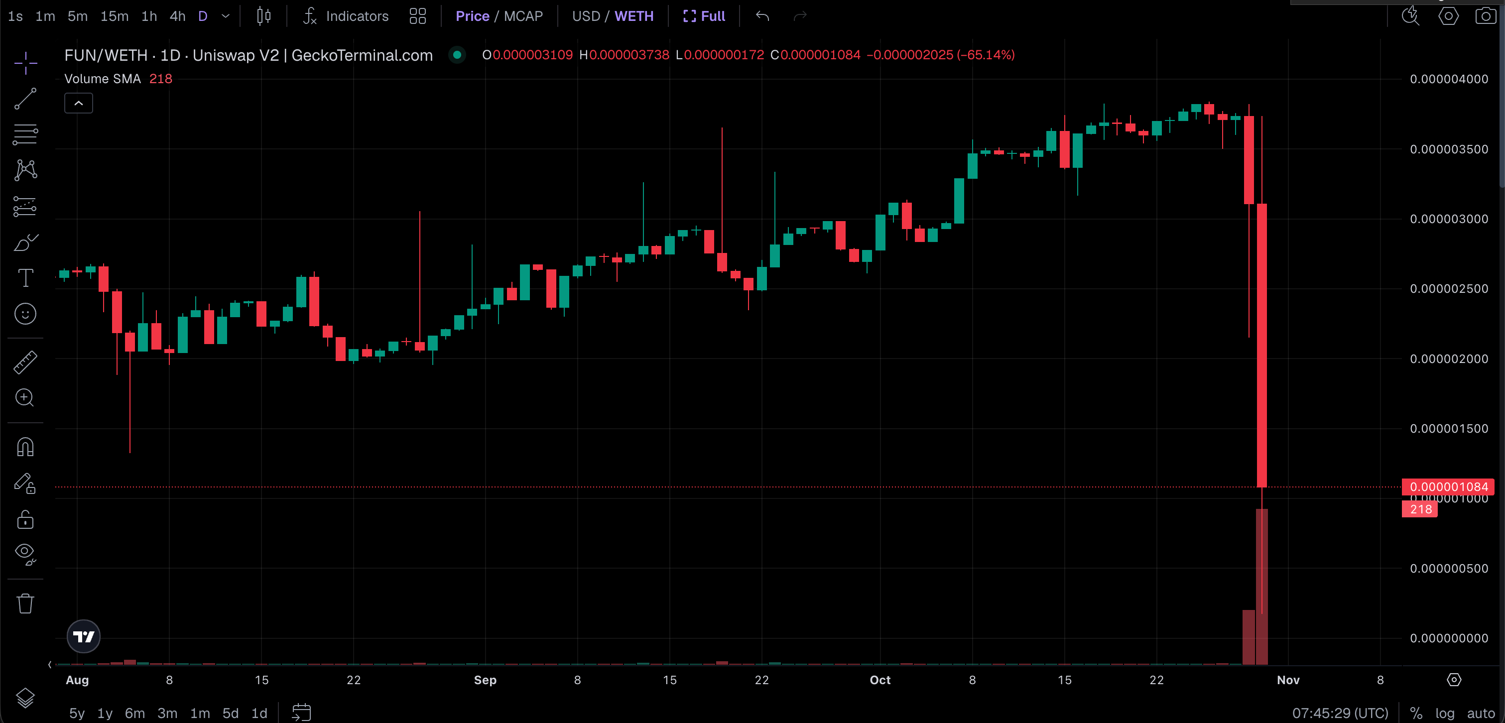Screen dimensions: 1505x723
Task: Select the text annotation tool
Action: pos(25,278)
